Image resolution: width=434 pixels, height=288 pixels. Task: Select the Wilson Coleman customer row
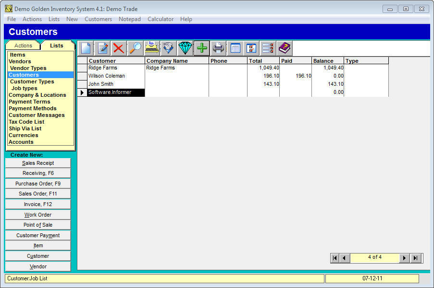pos(107,76)
